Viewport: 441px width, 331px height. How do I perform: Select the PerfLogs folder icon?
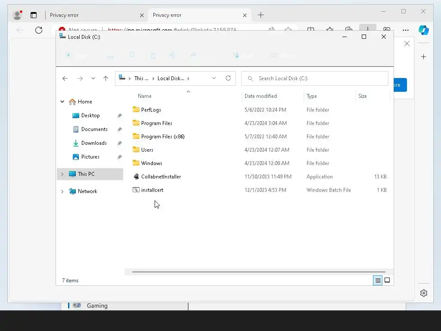click(x=136, y=109)
